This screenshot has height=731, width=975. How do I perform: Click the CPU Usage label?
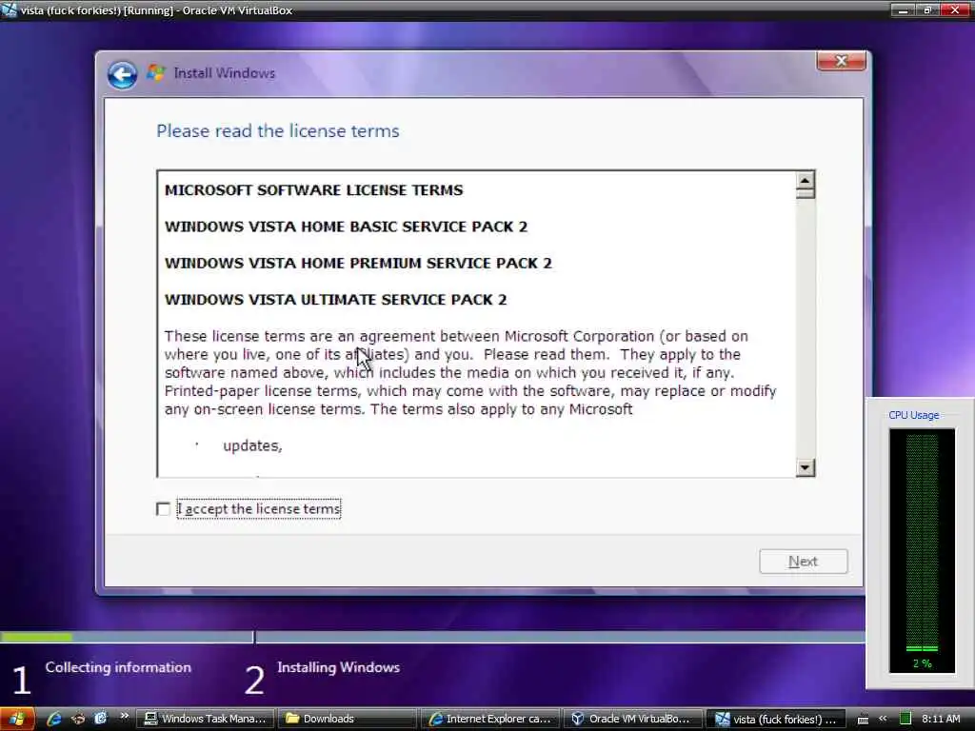click(x=913, y=415)
